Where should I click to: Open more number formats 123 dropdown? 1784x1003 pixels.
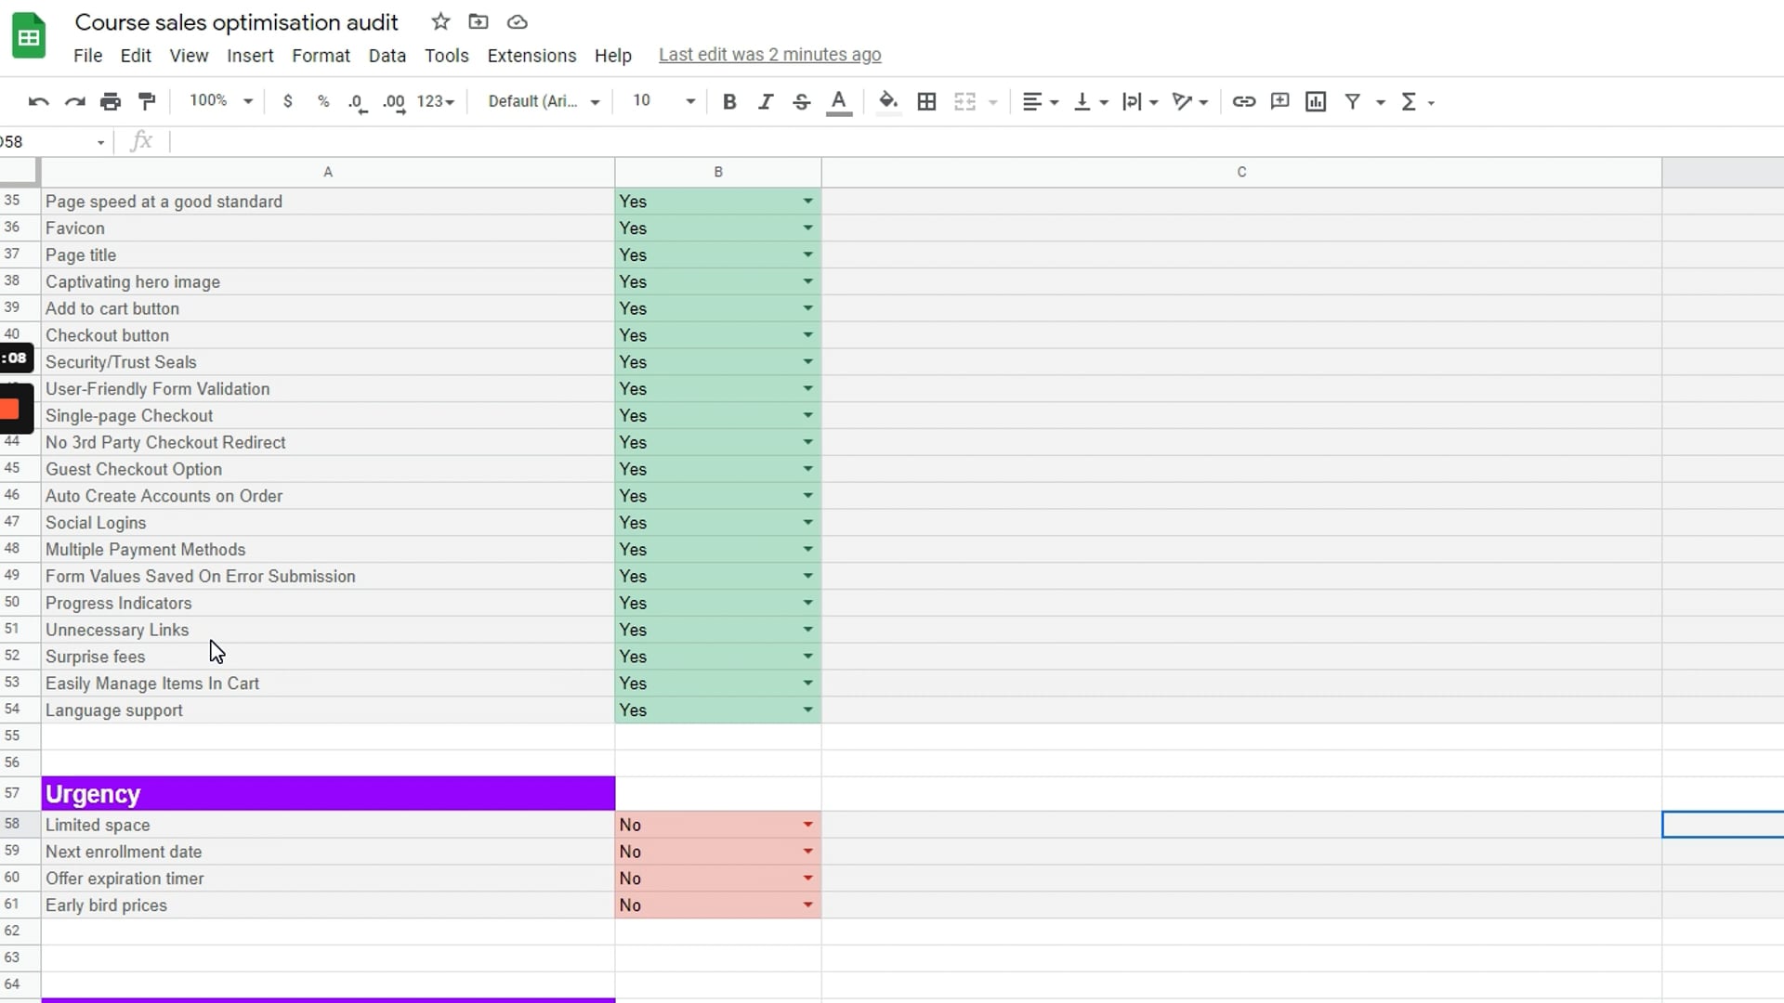(x=436, y=102)
